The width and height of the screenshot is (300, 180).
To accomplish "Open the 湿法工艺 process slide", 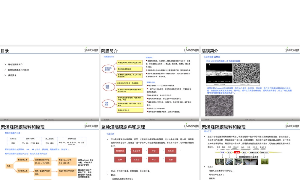I will tap(250, 151).
